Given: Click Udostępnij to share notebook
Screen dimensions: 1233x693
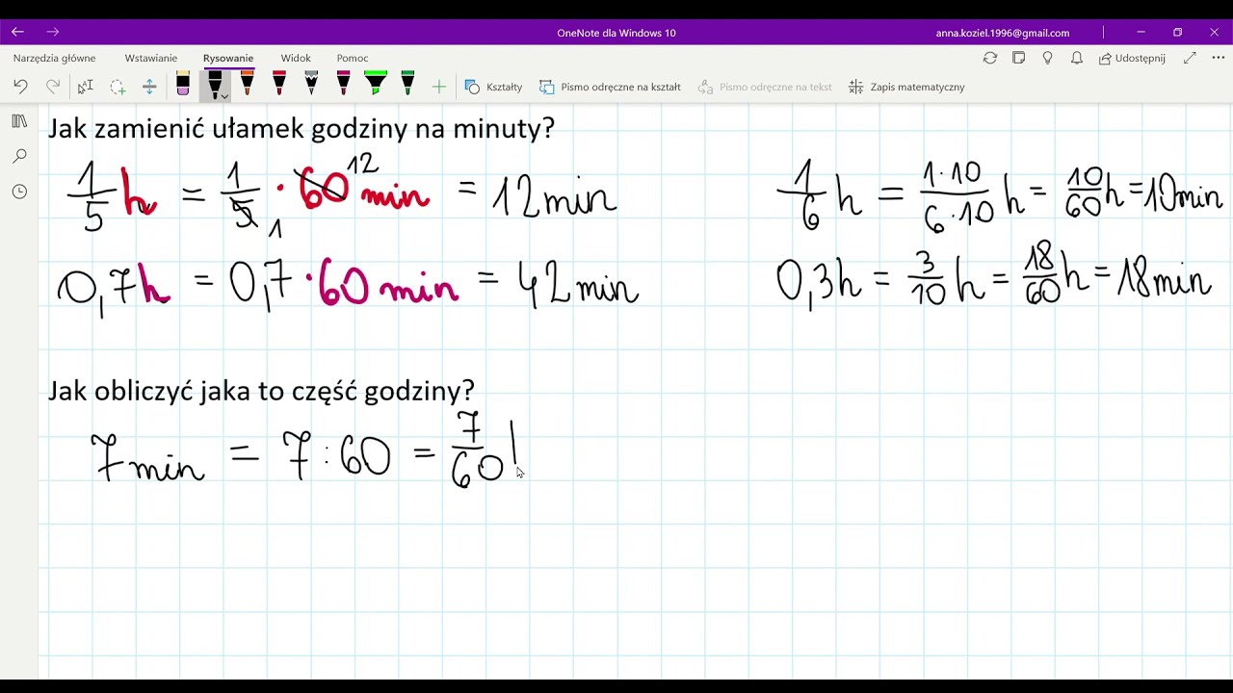Looking at the screenshot, I should 1133,58.
